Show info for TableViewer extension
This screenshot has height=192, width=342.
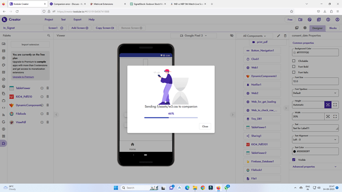pyautogui.click(x=42, y=88)
